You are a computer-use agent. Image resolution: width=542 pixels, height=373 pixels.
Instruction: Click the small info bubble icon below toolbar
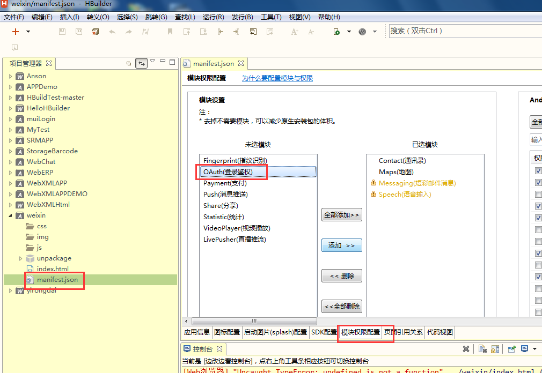tap(14, 47)
